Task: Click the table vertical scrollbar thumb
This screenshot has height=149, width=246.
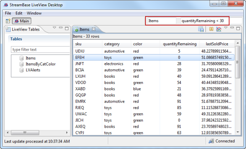Action: (238, 62)
